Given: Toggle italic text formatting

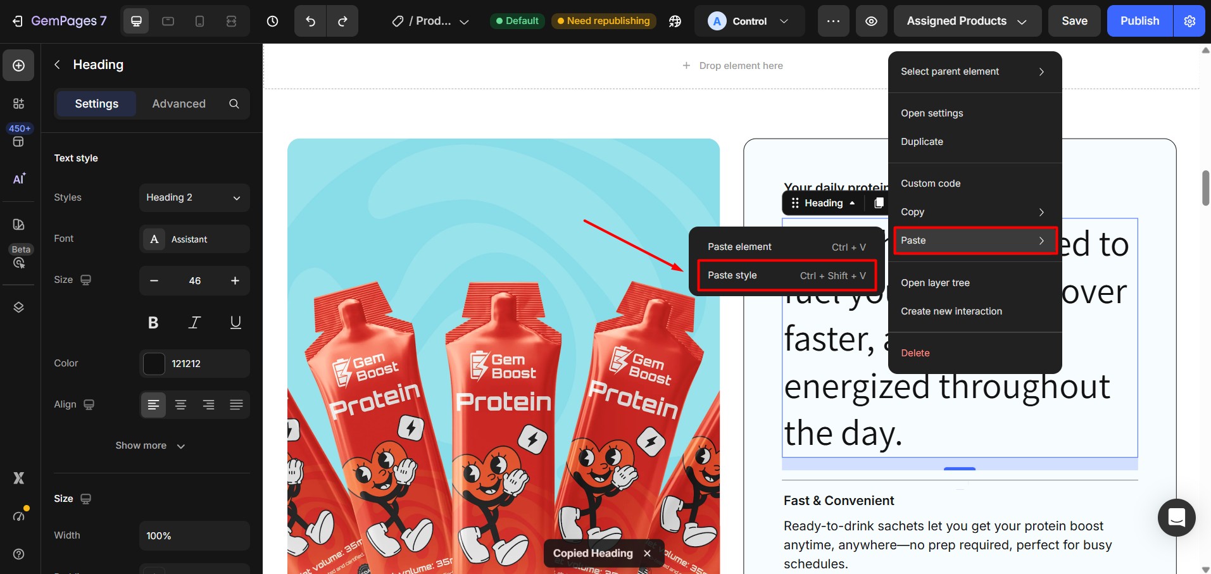Looking at the screenshot, I should [194, 323].
